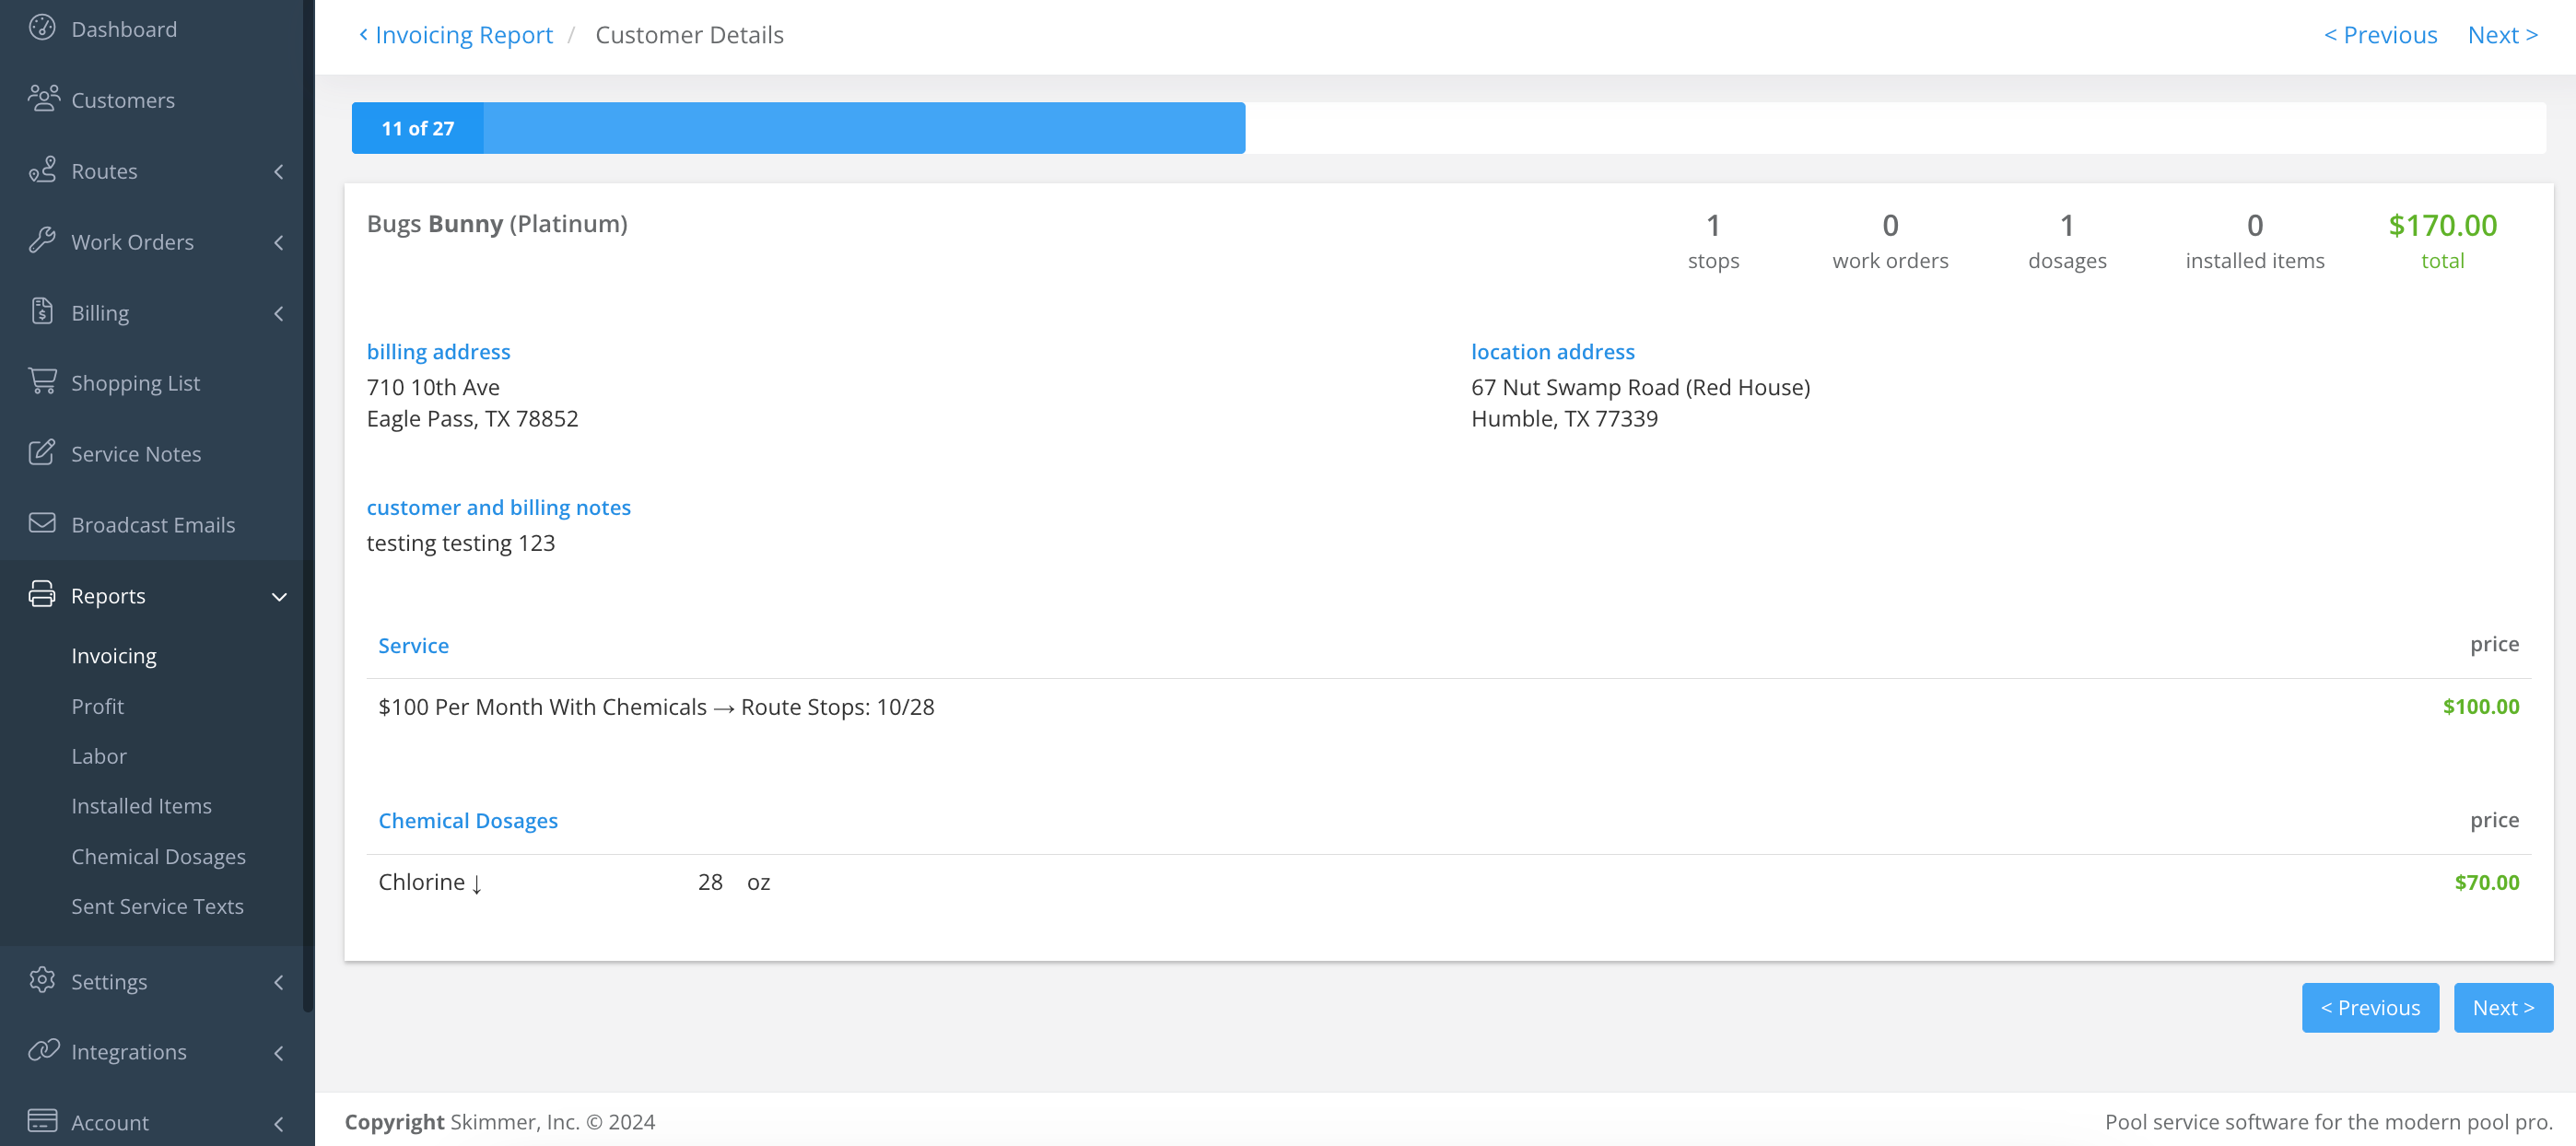Click the top Previous link
Image resolution: width=2576 pixels, height=1146 pixels.
click(x=2380, y=35)
